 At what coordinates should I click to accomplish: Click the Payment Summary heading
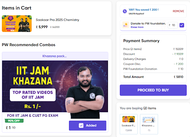click(141, 41)
